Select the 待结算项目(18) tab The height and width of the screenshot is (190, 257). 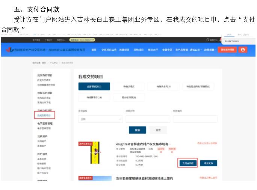tap(94, 98)
